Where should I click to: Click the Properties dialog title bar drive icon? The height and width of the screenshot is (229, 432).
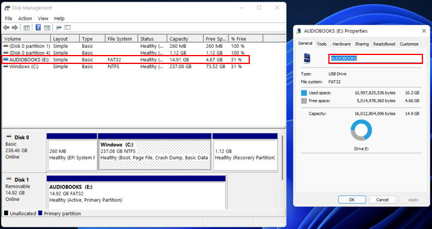(298, 31)
